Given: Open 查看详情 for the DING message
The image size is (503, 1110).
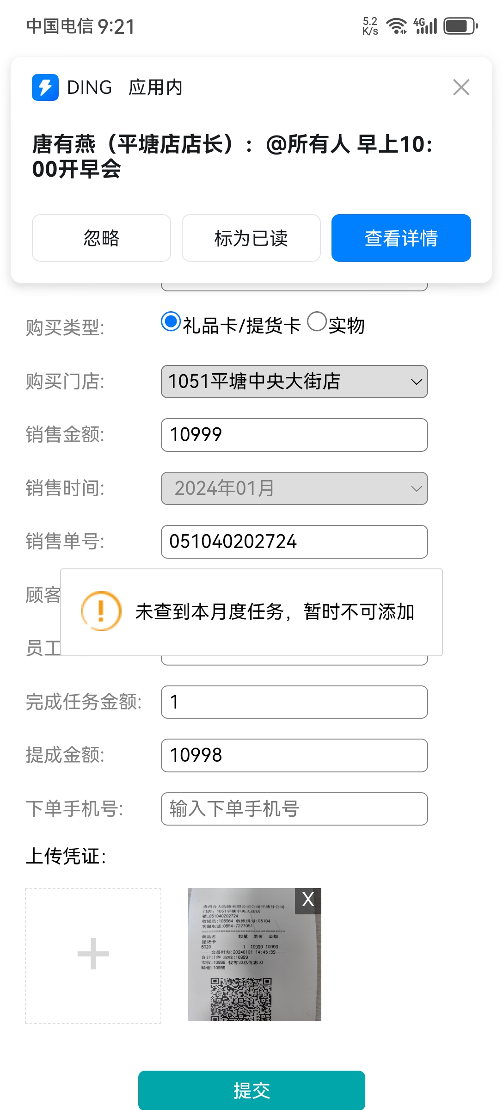Looking at the screenshot, I should 401,238.
